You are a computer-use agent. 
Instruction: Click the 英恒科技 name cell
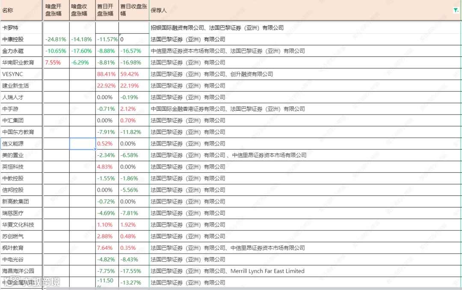click(x=21, y=167)
